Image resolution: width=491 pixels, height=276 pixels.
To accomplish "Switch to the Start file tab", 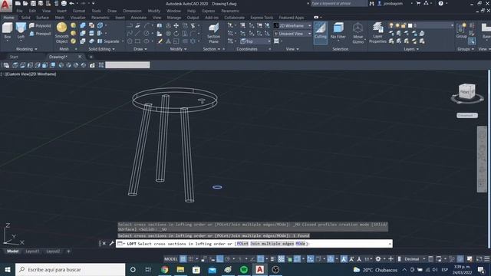I will coord(14,57).
